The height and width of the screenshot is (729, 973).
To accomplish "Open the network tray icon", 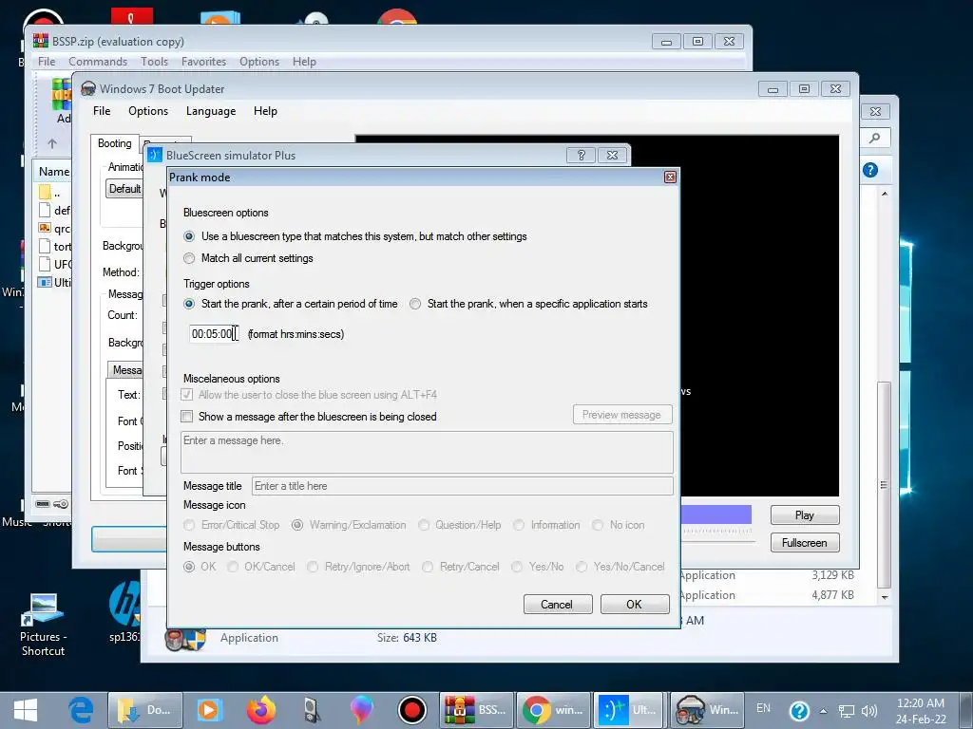I will tap(846, 711).
